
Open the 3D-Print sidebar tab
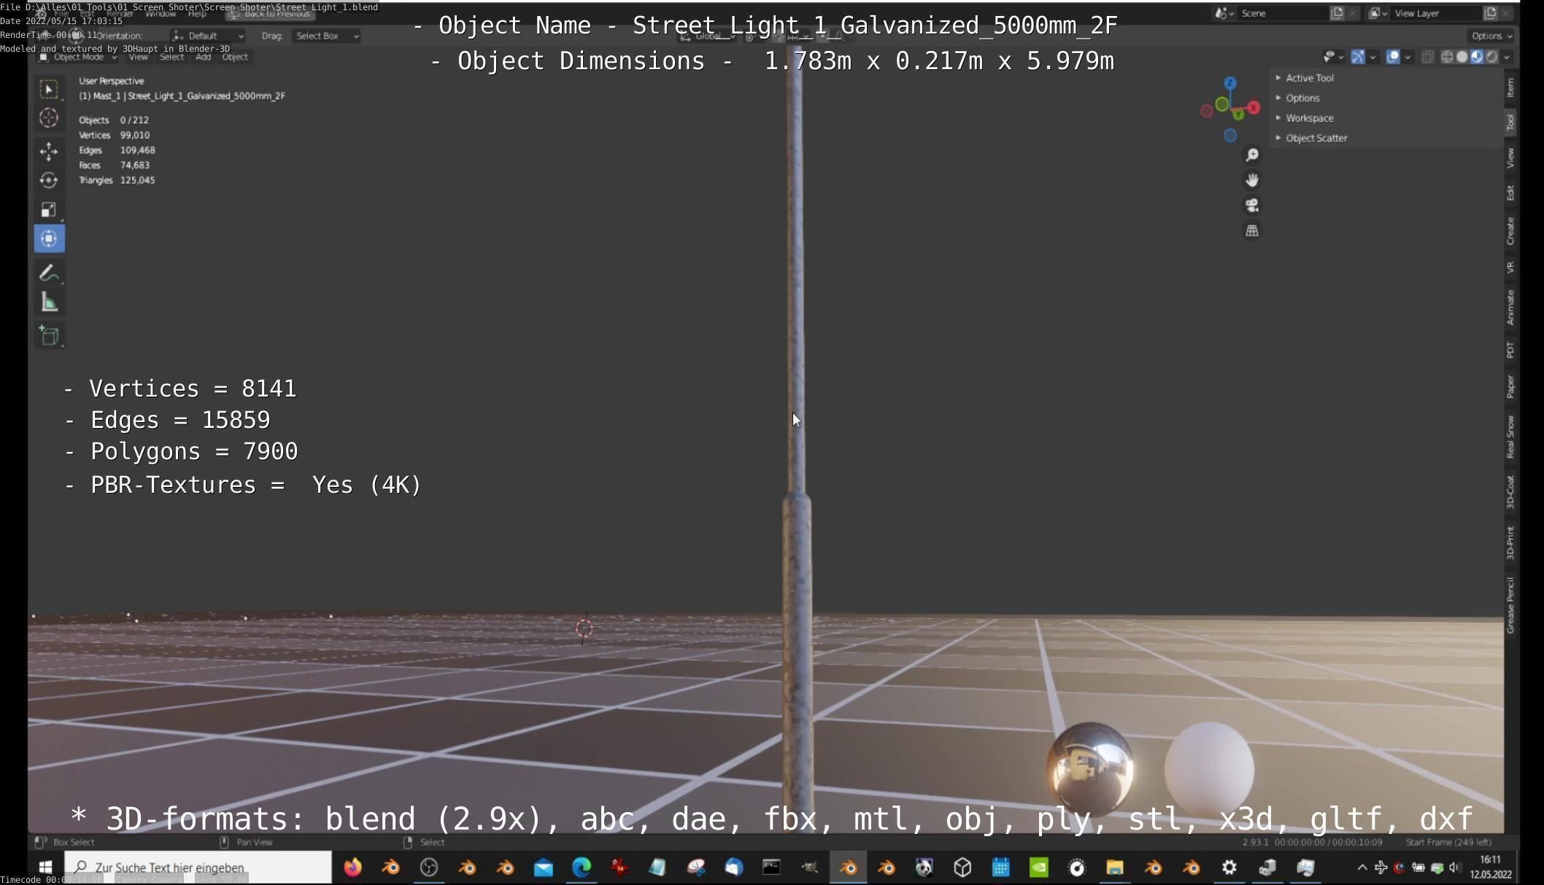click(x=1510, y=542)
